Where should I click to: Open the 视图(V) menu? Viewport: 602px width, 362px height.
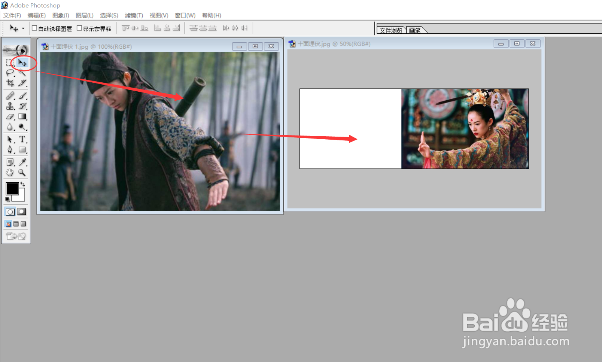(x=159, y=15)
